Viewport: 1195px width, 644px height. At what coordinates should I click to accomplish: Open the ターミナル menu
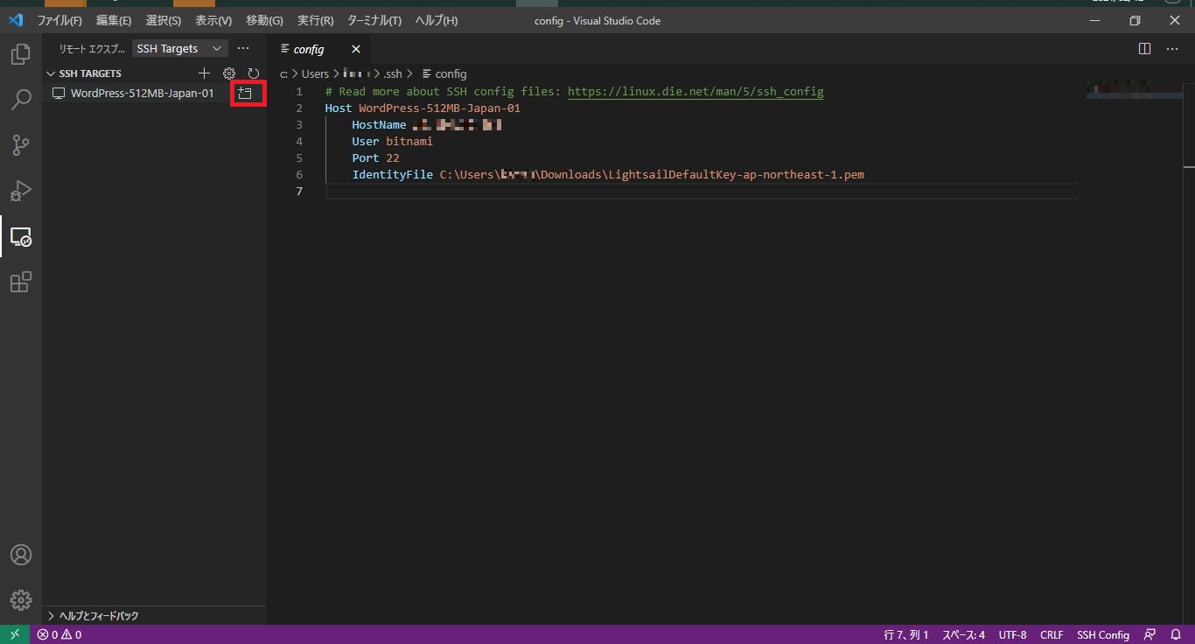pos(368,20)
